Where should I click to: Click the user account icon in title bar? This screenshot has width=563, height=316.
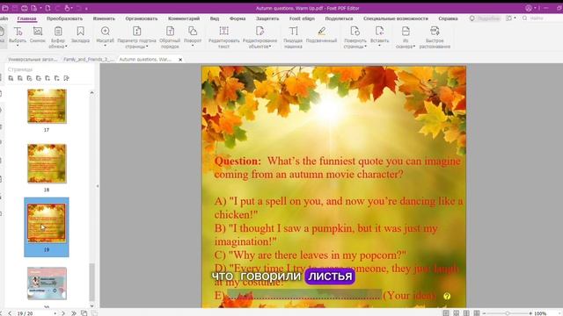click(529, 8)
